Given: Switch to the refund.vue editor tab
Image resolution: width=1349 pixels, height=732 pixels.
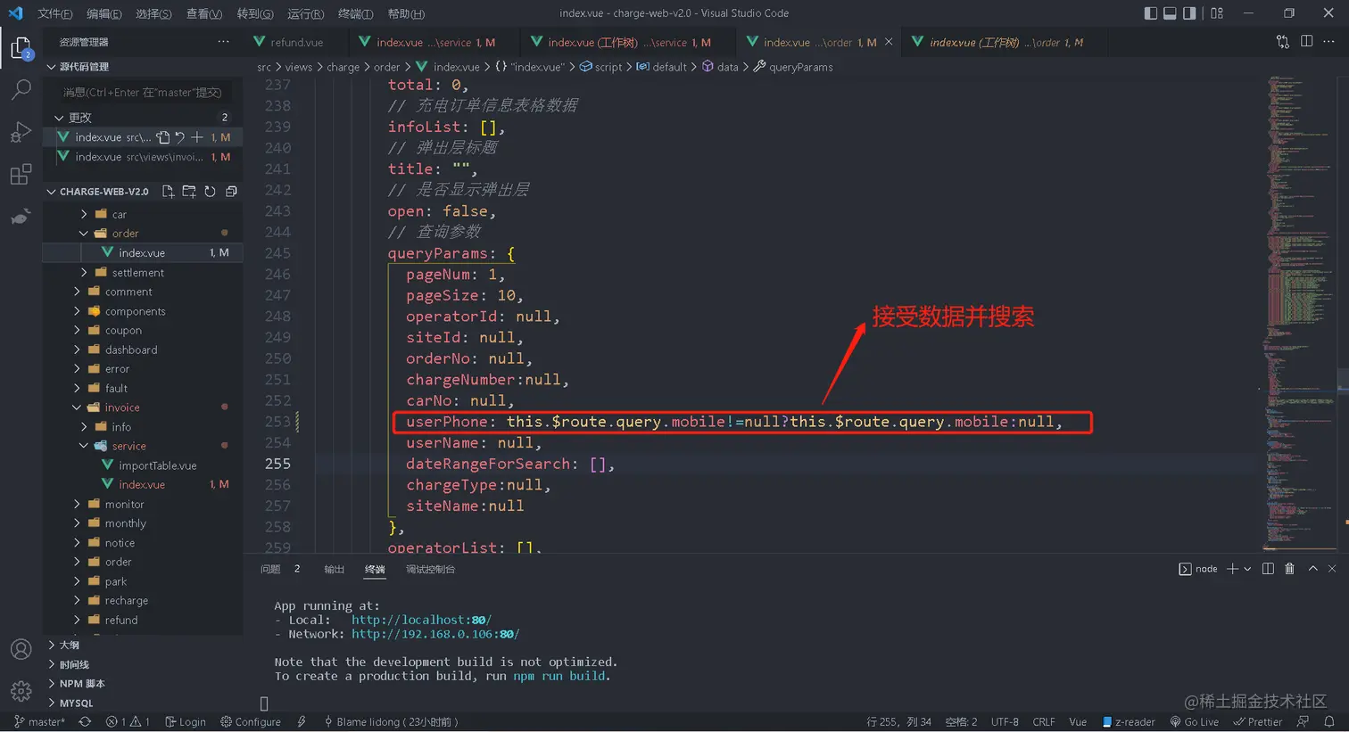Looking at the screenshot, I should (295, 42).
